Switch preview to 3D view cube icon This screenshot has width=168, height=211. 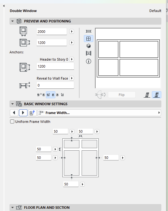coord(89,46)
